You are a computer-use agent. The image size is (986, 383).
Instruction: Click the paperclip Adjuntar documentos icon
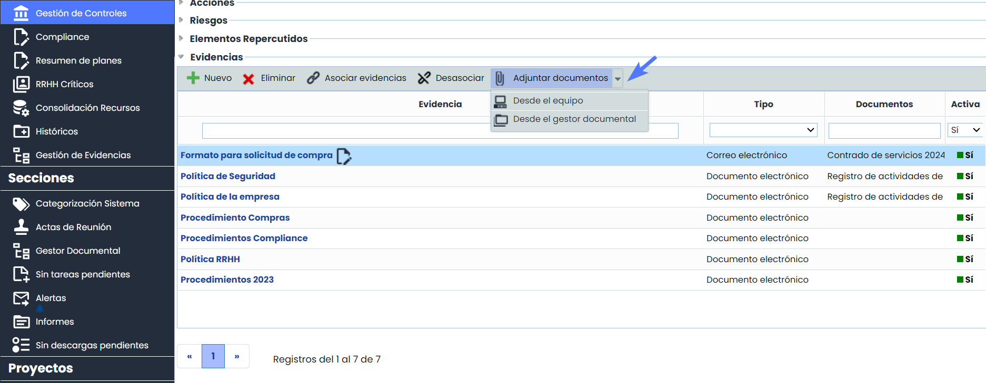[x=500, y=78]
